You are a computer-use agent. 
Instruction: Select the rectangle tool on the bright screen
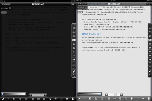[150, 63]
